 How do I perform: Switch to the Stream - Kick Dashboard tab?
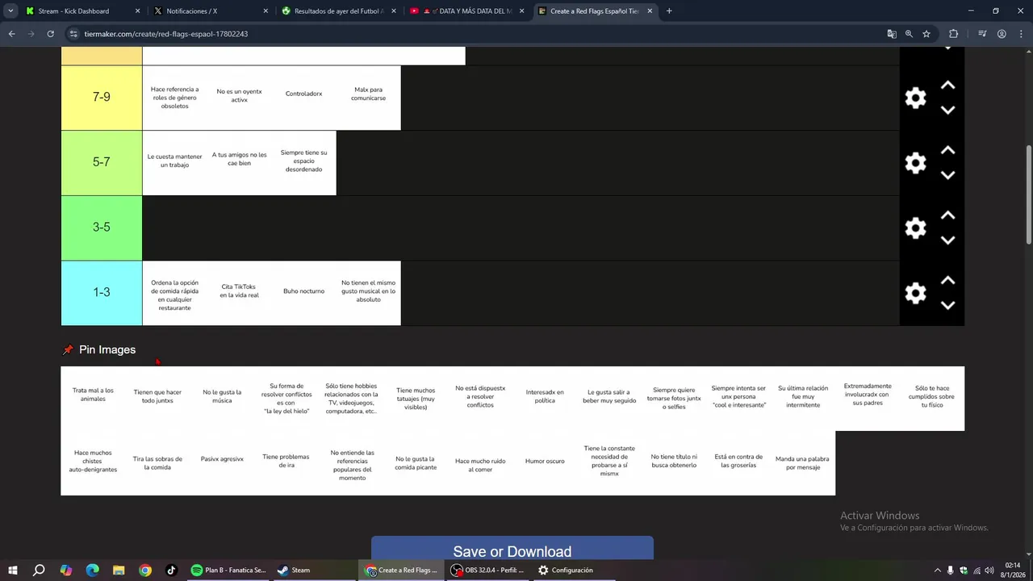coord(82,11)
